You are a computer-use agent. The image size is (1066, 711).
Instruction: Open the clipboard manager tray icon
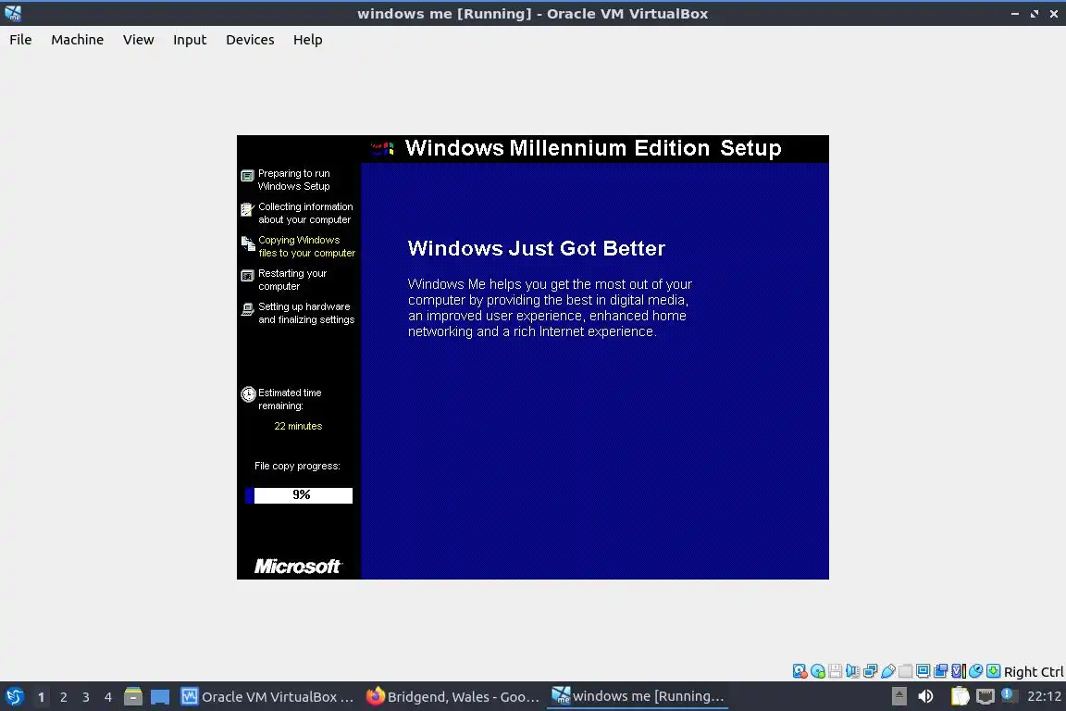960,696
